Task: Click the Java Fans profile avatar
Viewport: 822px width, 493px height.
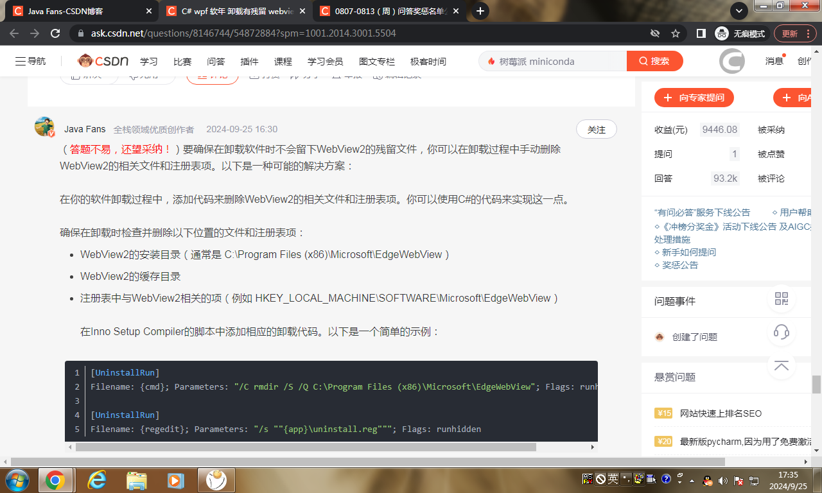Action: pyautogui.click(x=44, y=126)
